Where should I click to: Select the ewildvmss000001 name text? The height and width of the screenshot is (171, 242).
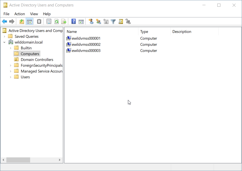point(86,38)
